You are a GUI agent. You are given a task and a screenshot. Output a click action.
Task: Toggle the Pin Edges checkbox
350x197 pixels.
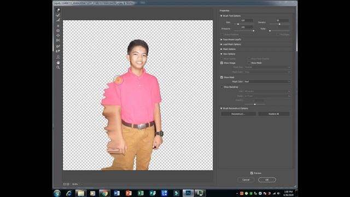click(278, 34)
